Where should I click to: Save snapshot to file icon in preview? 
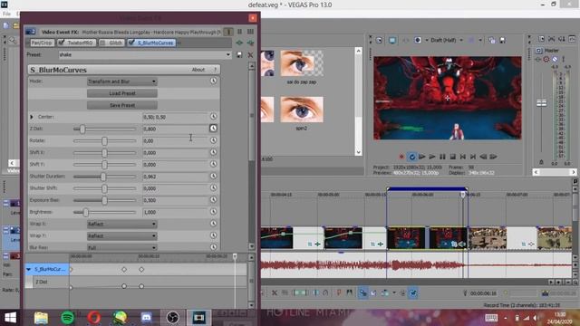(502, 40)
